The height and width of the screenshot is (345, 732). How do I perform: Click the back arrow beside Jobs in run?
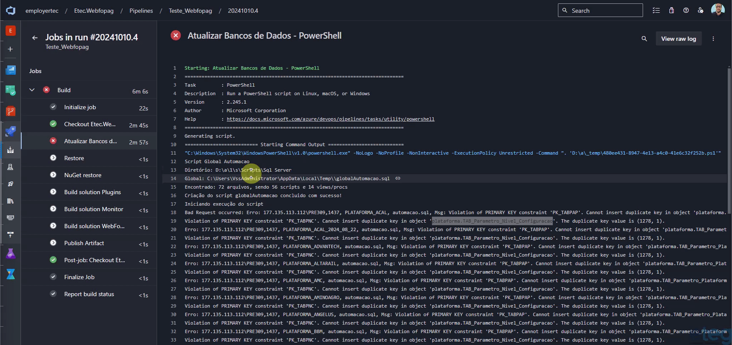35,38
